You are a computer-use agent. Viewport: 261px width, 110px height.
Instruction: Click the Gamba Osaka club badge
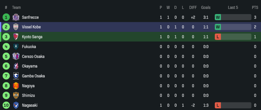(x=16, y=76)
